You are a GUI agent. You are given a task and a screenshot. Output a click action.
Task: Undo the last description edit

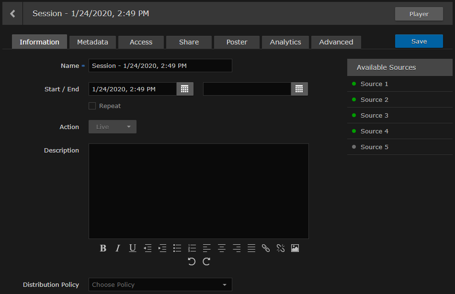[192, 261]
